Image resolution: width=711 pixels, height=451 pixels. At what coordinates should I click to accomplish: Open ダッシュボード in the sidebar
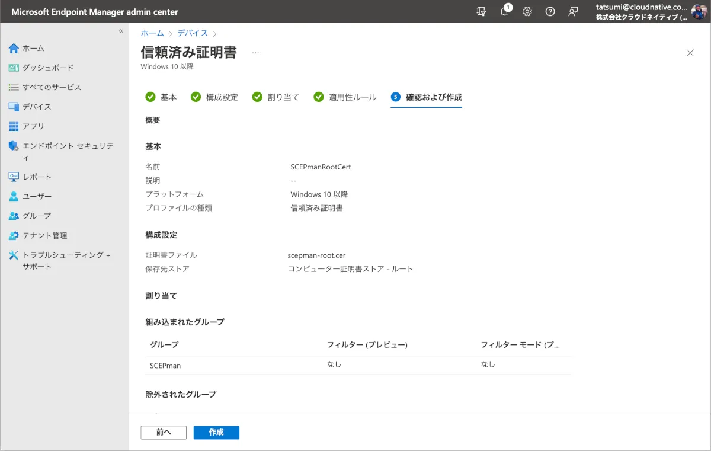tap(47, 68)
